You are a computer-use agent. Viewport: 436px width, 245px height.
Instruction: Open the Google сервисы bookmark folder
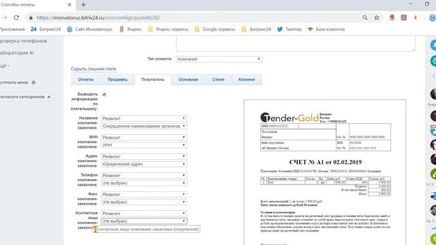[x=215, y=29]
